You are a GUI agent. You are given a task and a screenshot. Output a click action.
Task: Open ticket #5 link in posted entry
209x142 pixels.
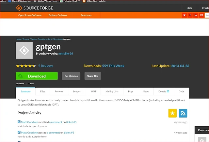click(69, 133)
